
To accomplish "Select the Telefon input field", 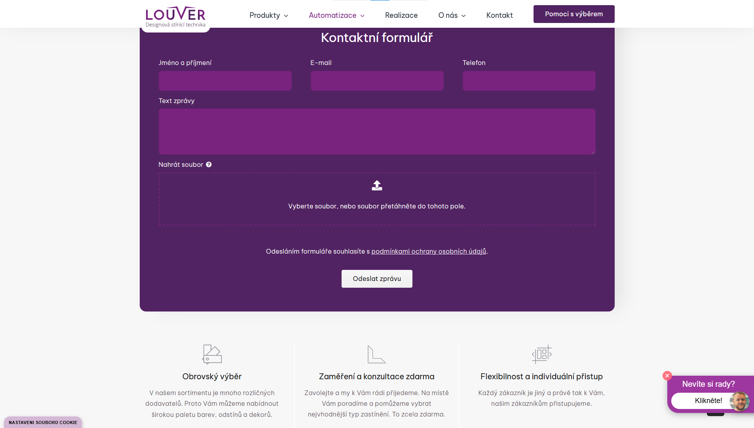I will coord(529,81).
